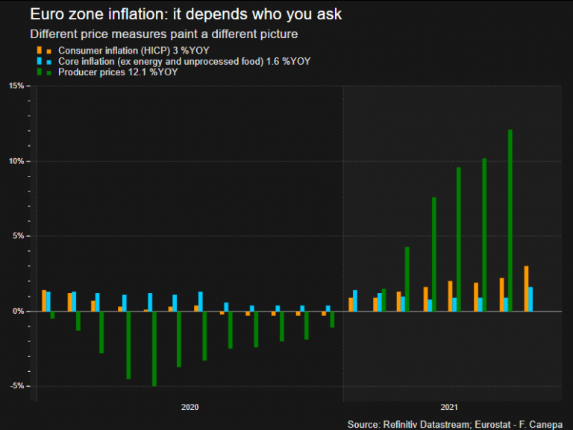Click the blue Core inflation legend swatch
This screenshot has height=430, width=573.
pyautogui.click(x=39, y=61)
